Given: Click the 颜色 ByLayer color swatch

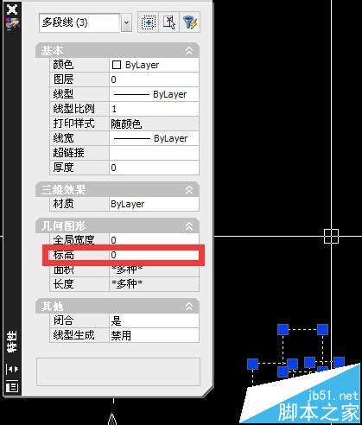Looking at the screenshot, I should click(x=117, y=65).
